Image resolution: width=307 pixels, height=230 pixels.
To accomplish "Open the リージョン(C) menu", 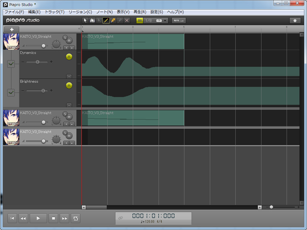I will coord(80,12).
